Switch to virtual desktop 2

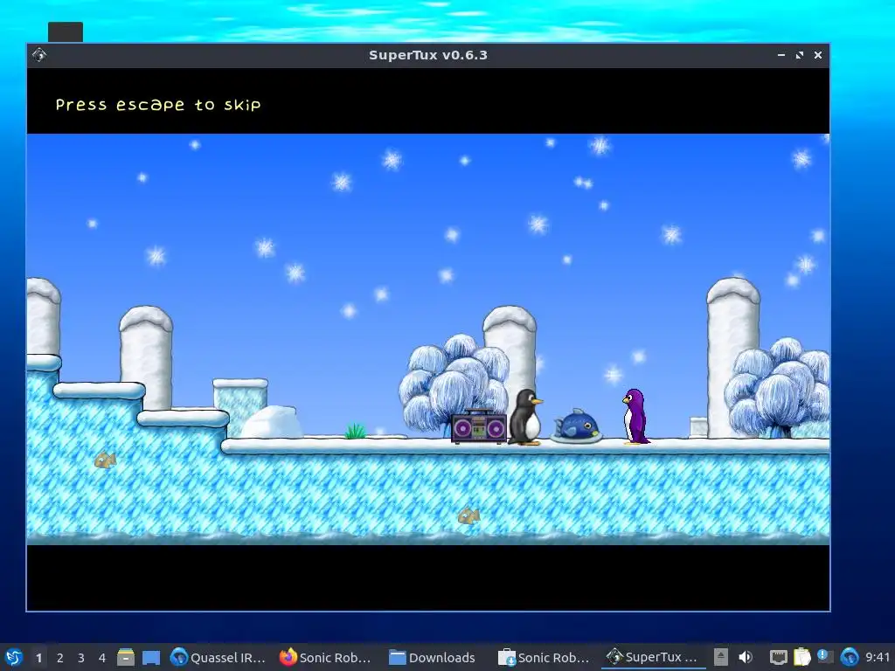(x=60, y=658)
